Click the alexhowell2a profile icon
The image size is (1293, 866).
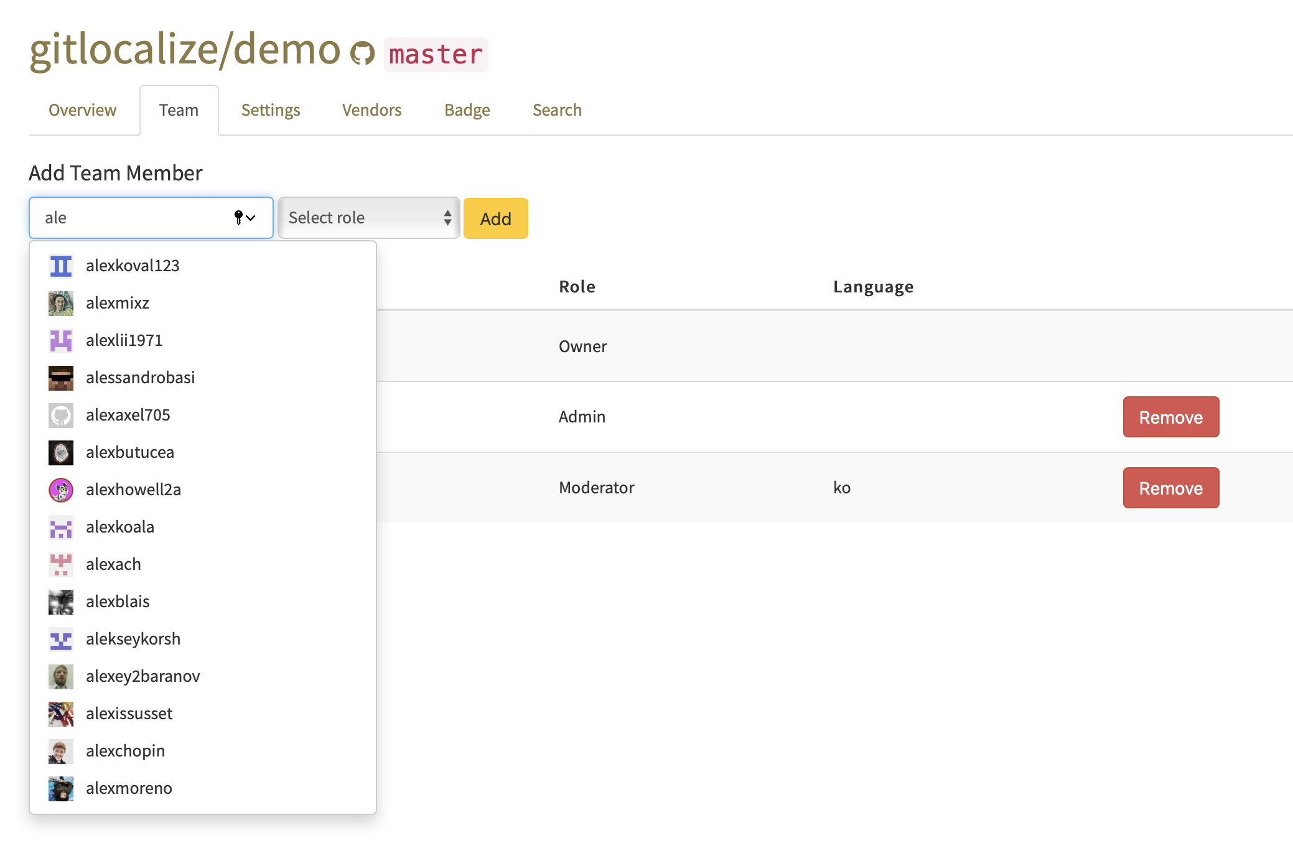[61, 488]
